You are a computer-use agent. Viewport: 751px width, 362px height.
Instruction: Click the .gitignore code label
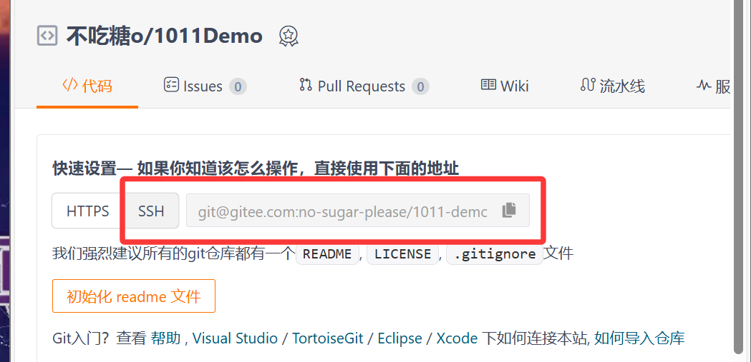(495, 254)
